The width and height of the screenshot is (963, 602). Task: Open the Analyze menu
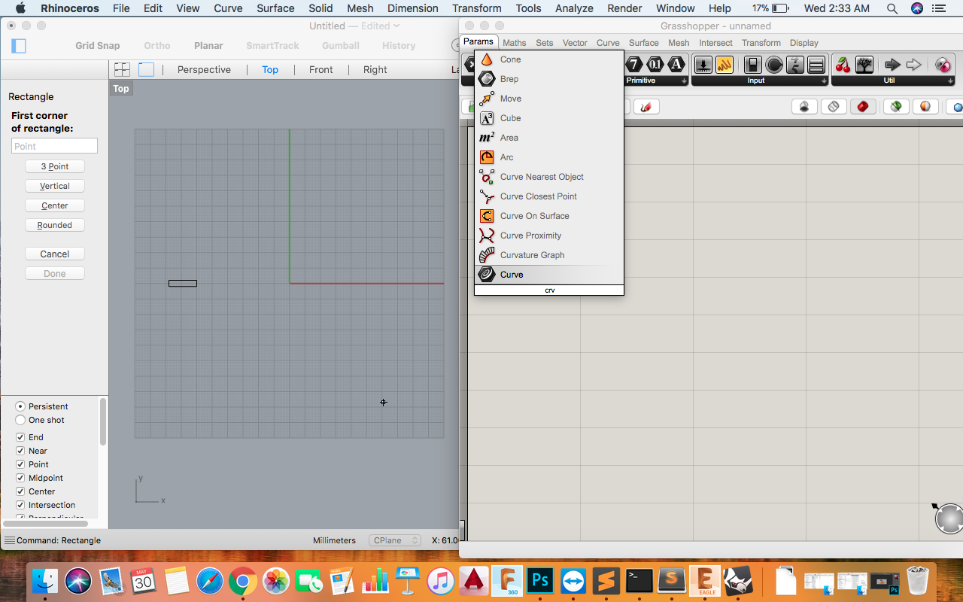tap(575, 8)
